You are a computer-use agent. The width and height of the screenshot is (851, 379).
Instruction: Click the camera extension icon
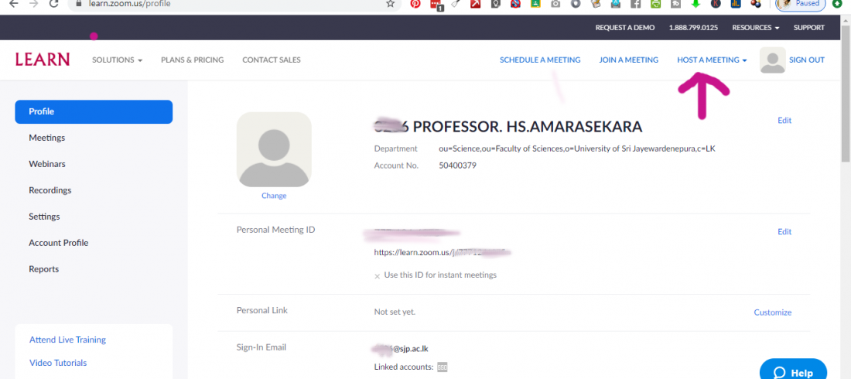[555, 3]
